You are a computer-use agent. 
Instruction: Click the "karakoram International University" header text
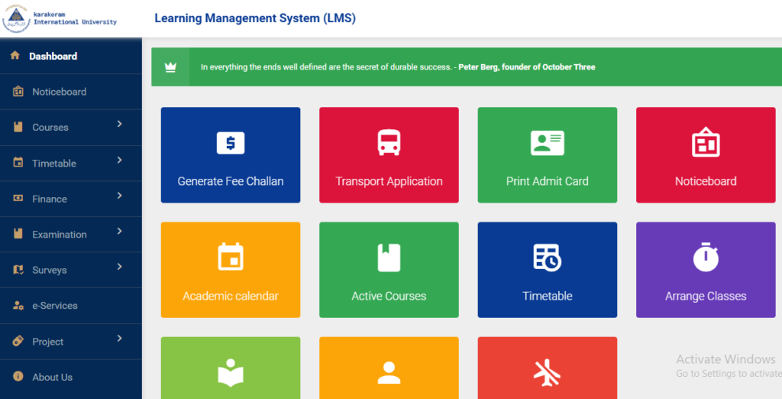75,18
